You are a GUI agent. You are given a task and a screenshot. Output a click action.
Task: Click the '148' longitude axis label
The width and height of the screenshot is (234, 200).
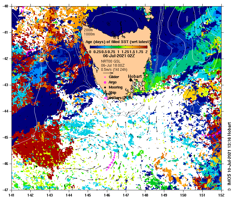[x=145, y=195]
